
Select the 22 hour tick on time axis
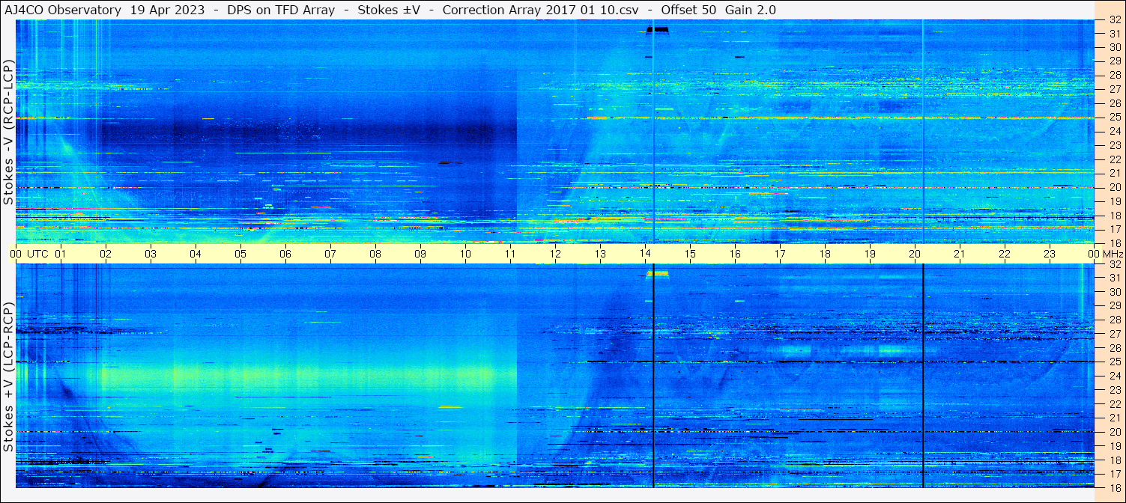[x=1005, y=254]
